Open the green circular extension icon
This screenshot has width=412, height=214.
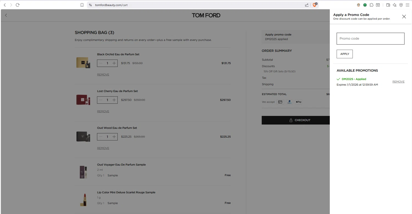(x=365, y=5)
